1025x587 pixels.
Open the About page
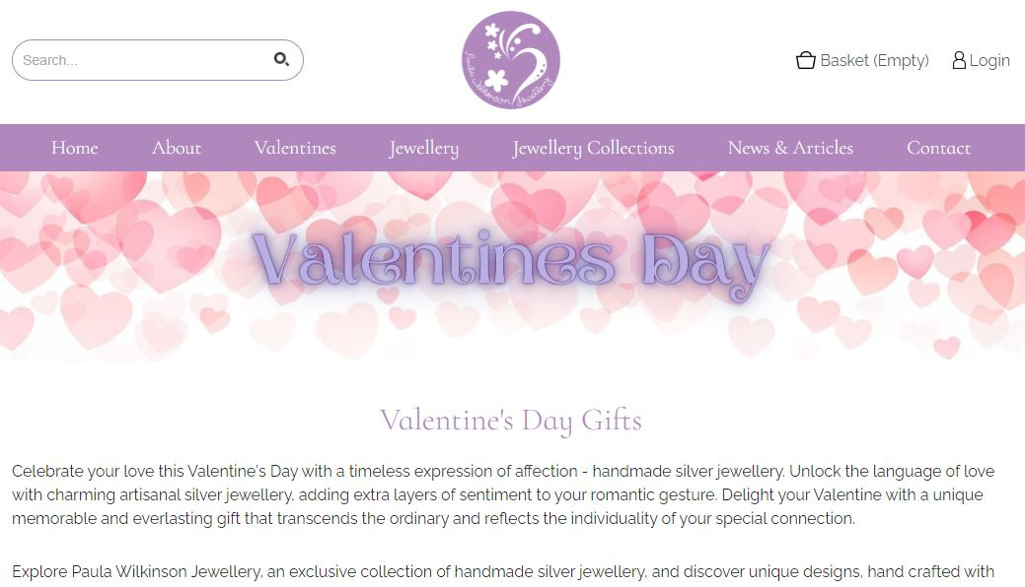(x=177, y=148)
